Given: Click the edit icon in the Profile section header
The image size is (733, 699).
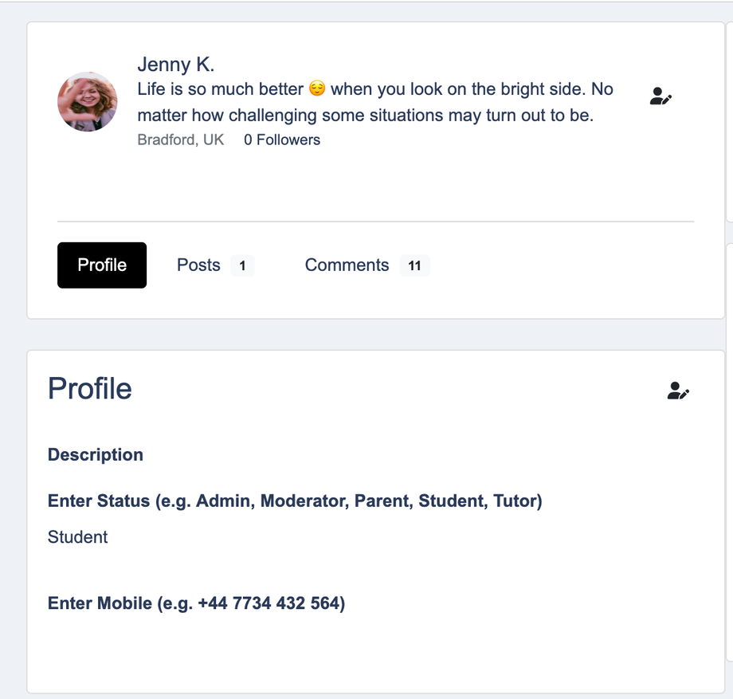Looking at the screenshot, I should point(677,391).
